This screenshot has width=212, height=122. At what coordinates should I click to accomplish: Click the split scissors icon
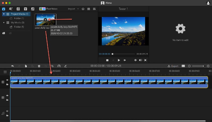point(46,66)
